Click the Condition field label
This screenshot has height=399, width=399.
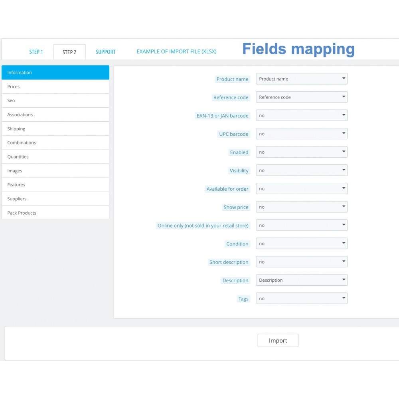(x=237, y=244)
